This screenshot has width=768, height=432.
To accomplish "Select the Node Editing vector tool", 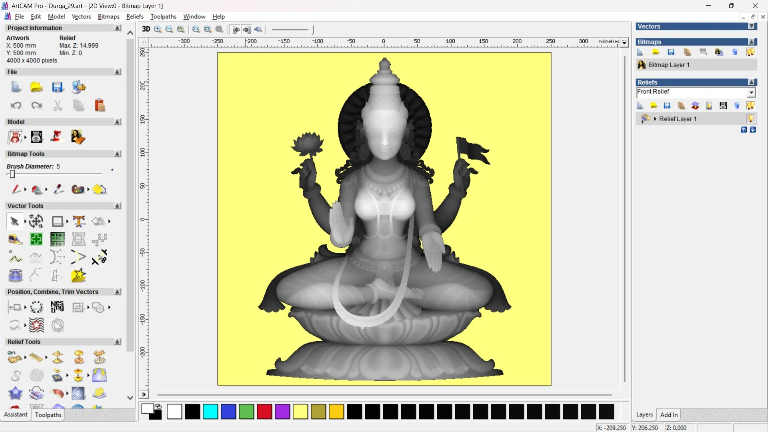I will 15,258.
